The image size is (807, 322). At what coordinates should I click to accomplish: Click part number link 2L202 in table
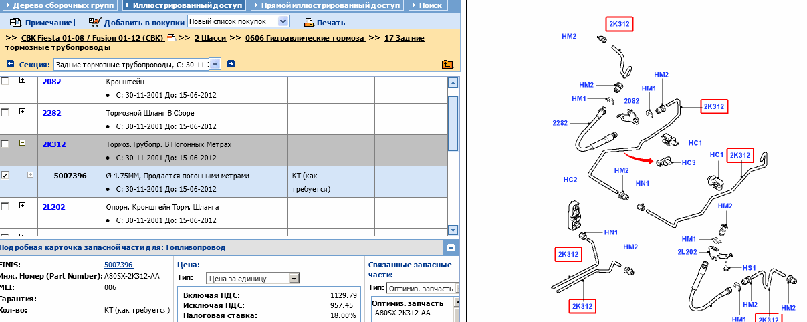(53, 206)
